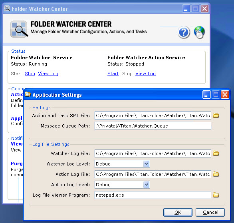234x223 pixels.
Task: Click OK to save application settings
Action: (178, 212)
